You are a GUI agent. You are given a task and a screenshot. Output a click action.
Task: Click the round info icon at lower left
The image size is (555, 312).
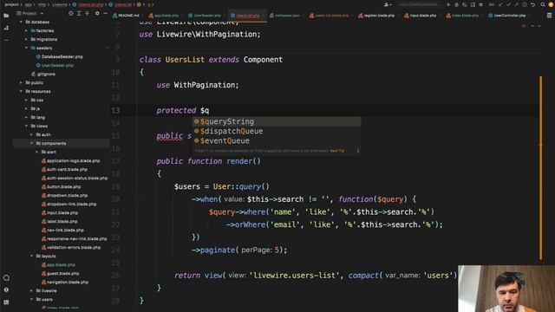(6, 289)
